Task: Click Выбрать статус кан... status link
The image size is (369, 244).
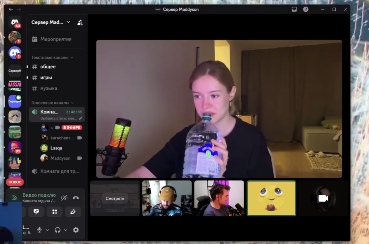Action: (x=59, y=118)
